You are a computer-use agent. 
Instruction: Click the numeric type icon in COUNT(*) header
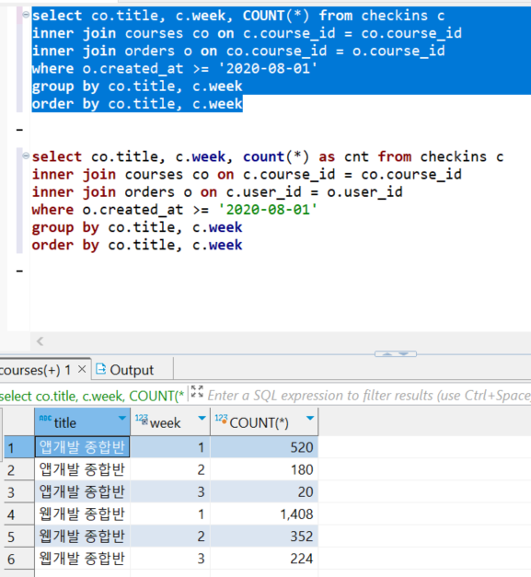pyautogui.click(x=221, y=419)
